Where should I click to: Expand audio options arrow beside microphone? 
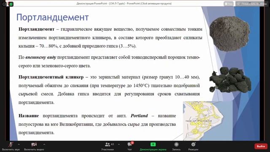tap(19, 144)
